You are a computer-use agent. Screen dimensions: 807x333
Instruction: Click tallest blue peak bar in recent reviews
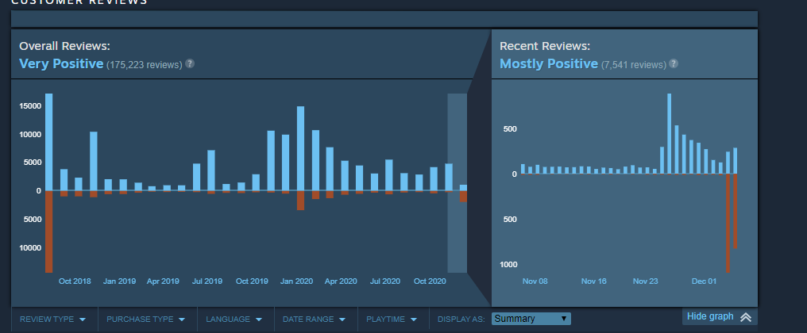pos(669,134)
